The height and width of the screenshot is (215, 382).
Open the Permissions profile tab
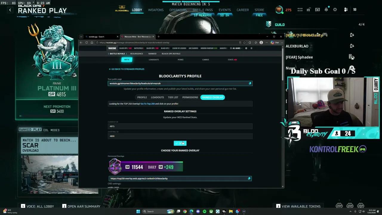coord(190,97)
